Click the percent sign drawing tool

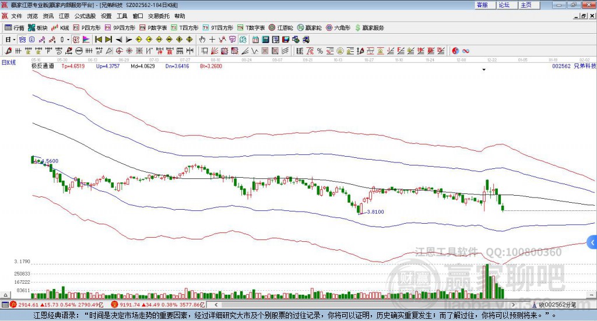pyautogui.click(x=320, y=51)
